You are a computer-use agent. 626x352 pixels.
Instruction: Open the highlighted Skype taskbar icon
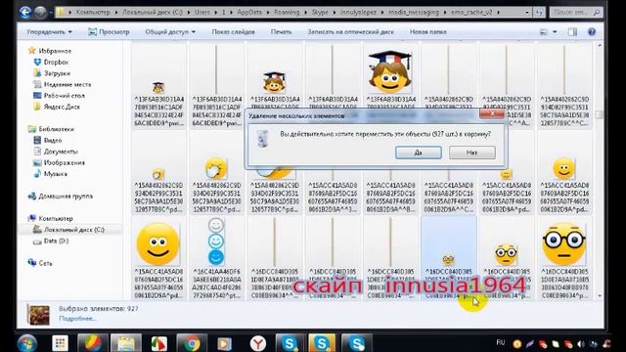(x=322, y=343)
